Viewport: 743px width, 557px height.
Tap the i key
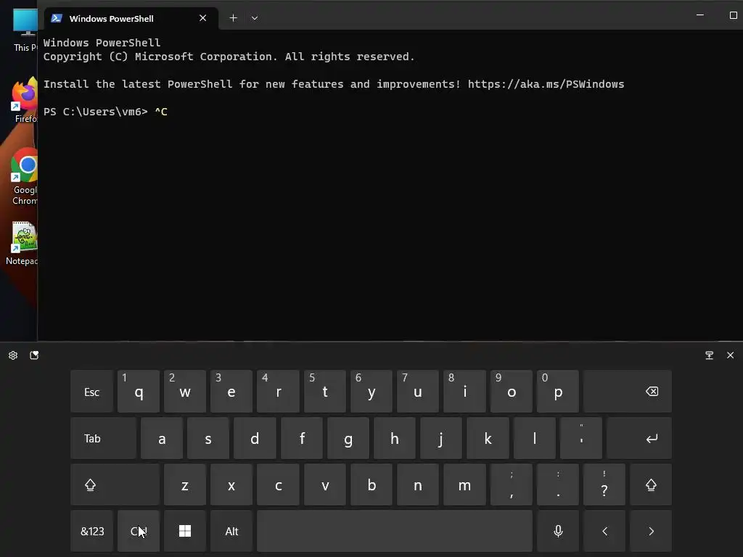coord(464,391)
